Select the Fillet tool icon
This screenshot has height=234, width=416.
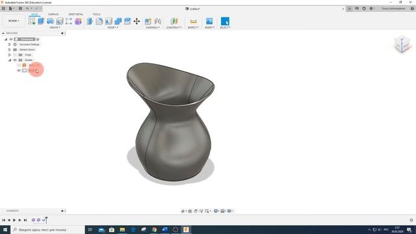click(x=99, y=21)
